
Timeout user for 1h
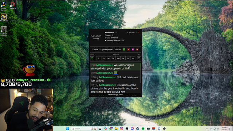[123, 58]
